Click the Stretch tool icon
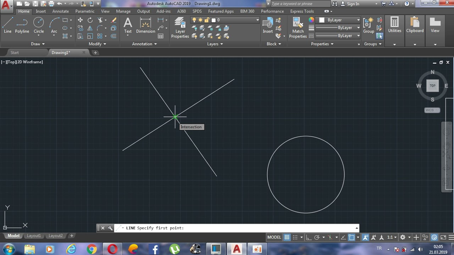 click(80, 36)
